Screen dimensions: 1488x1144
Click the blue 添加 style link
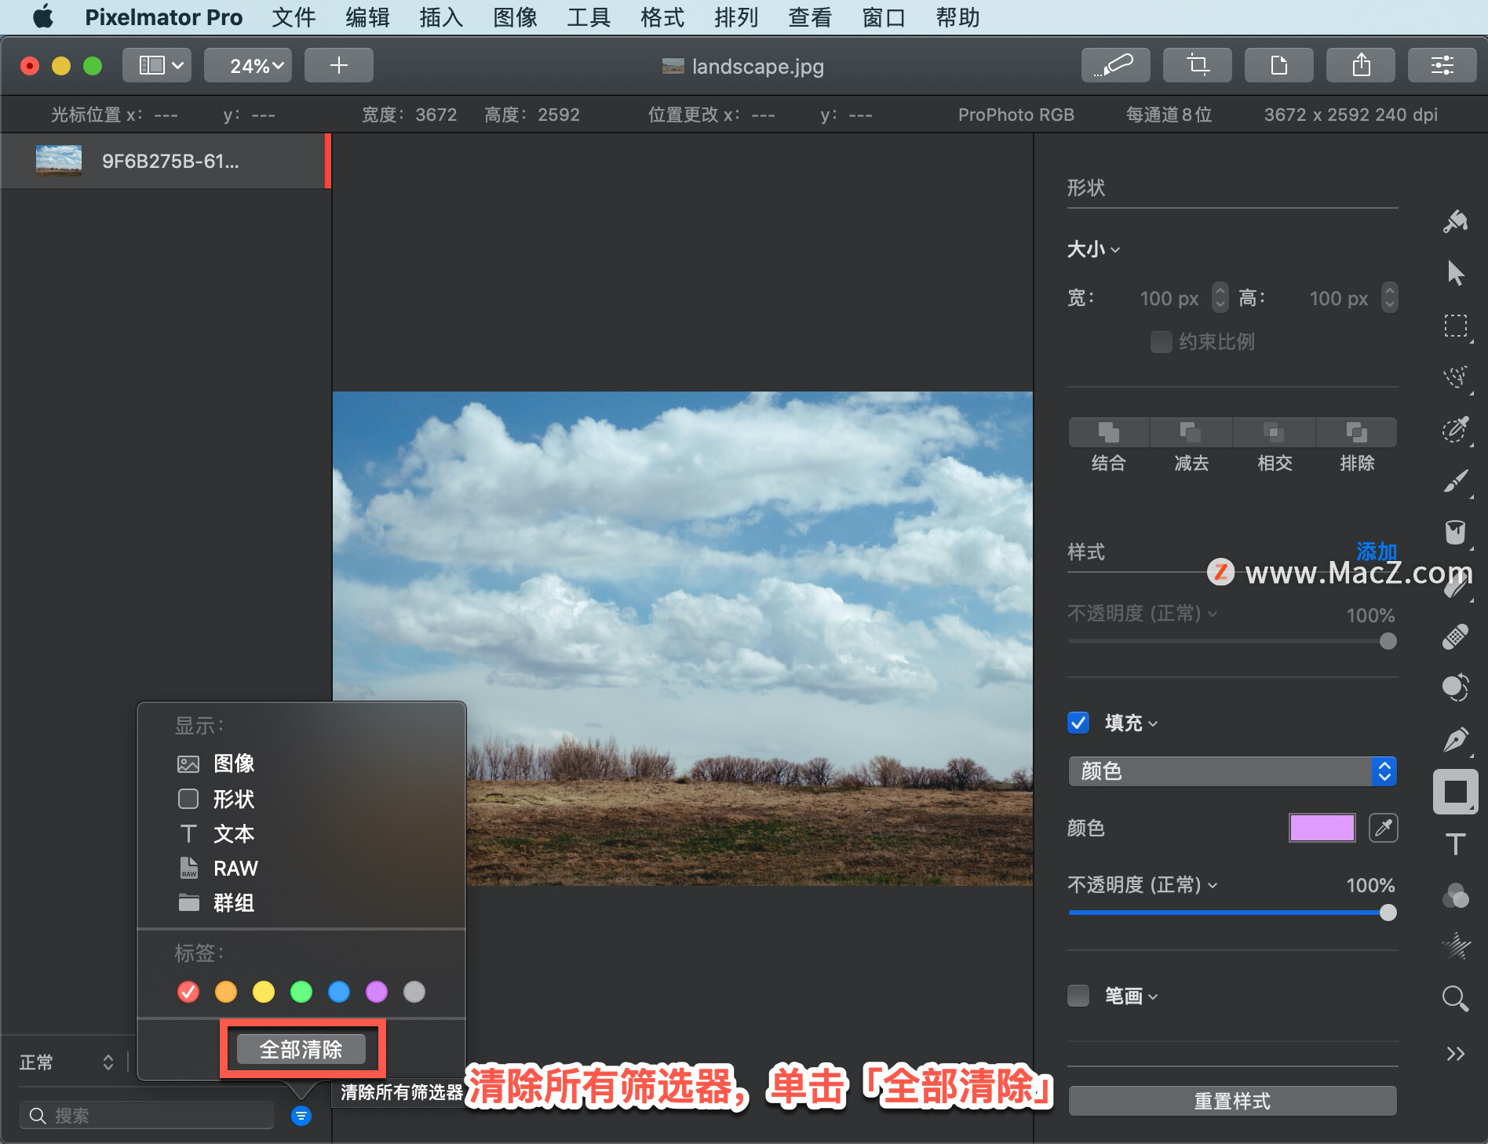tap(1377, 552)
